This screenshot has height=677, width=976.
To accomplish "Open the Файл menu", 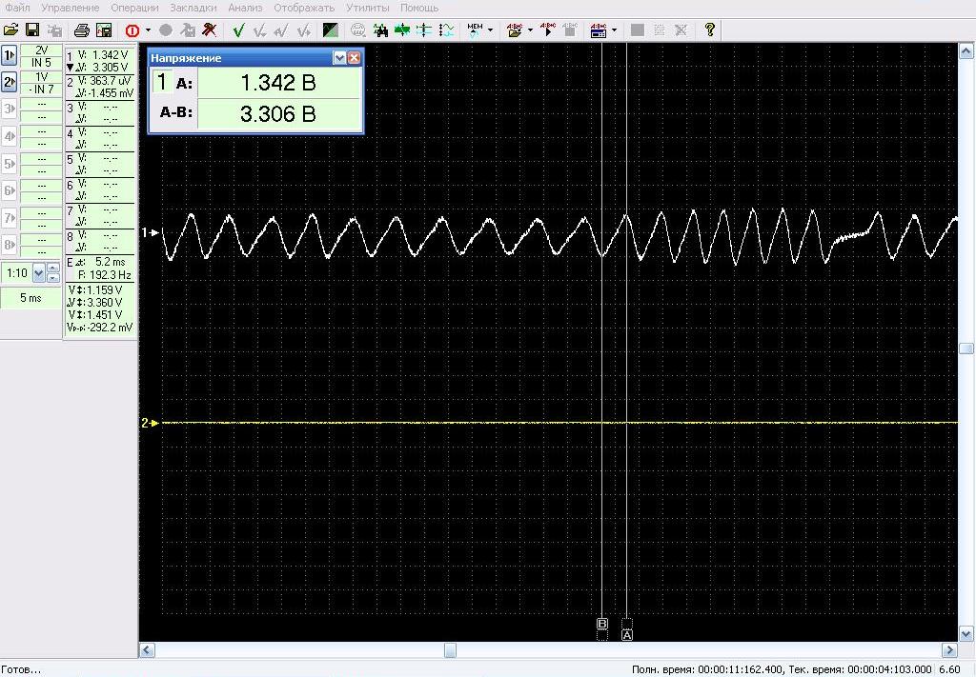I will [17, 8].
